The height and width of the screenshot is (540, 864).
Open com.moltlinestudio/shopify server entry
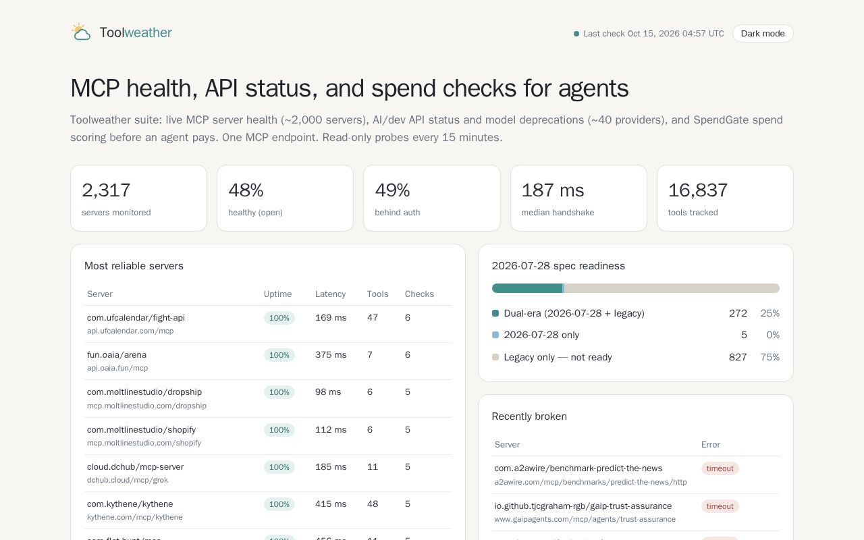coord(268,436)
